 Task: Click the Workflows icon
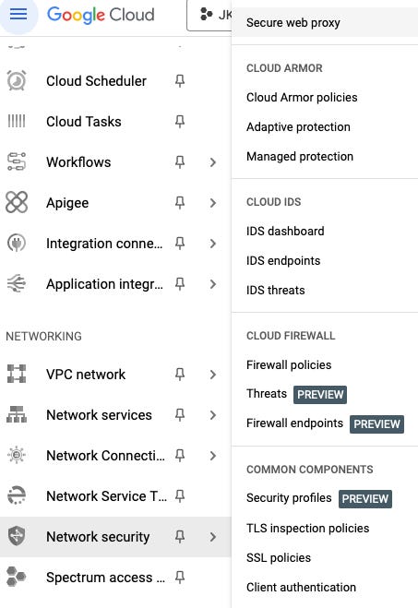pos(17,161)
